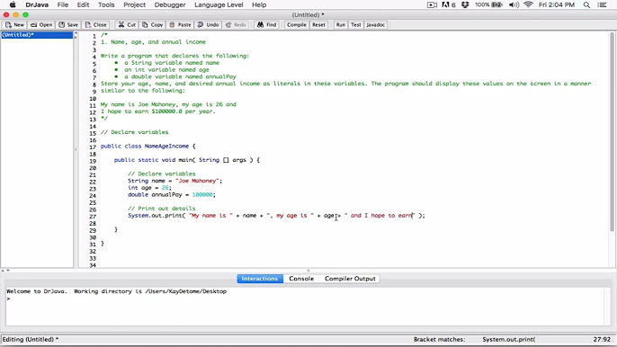This screenshot has width=617, height=347.
Task: Switch to the Console tab
Action: pyautogui.click(x=301, y=279)
